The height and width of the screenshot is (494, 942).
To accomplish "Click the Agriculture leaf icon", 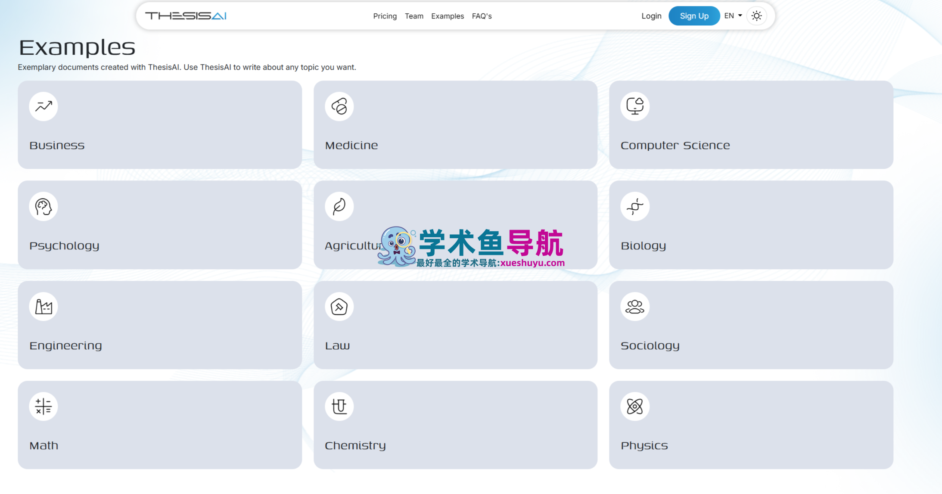I will [339, 206].
